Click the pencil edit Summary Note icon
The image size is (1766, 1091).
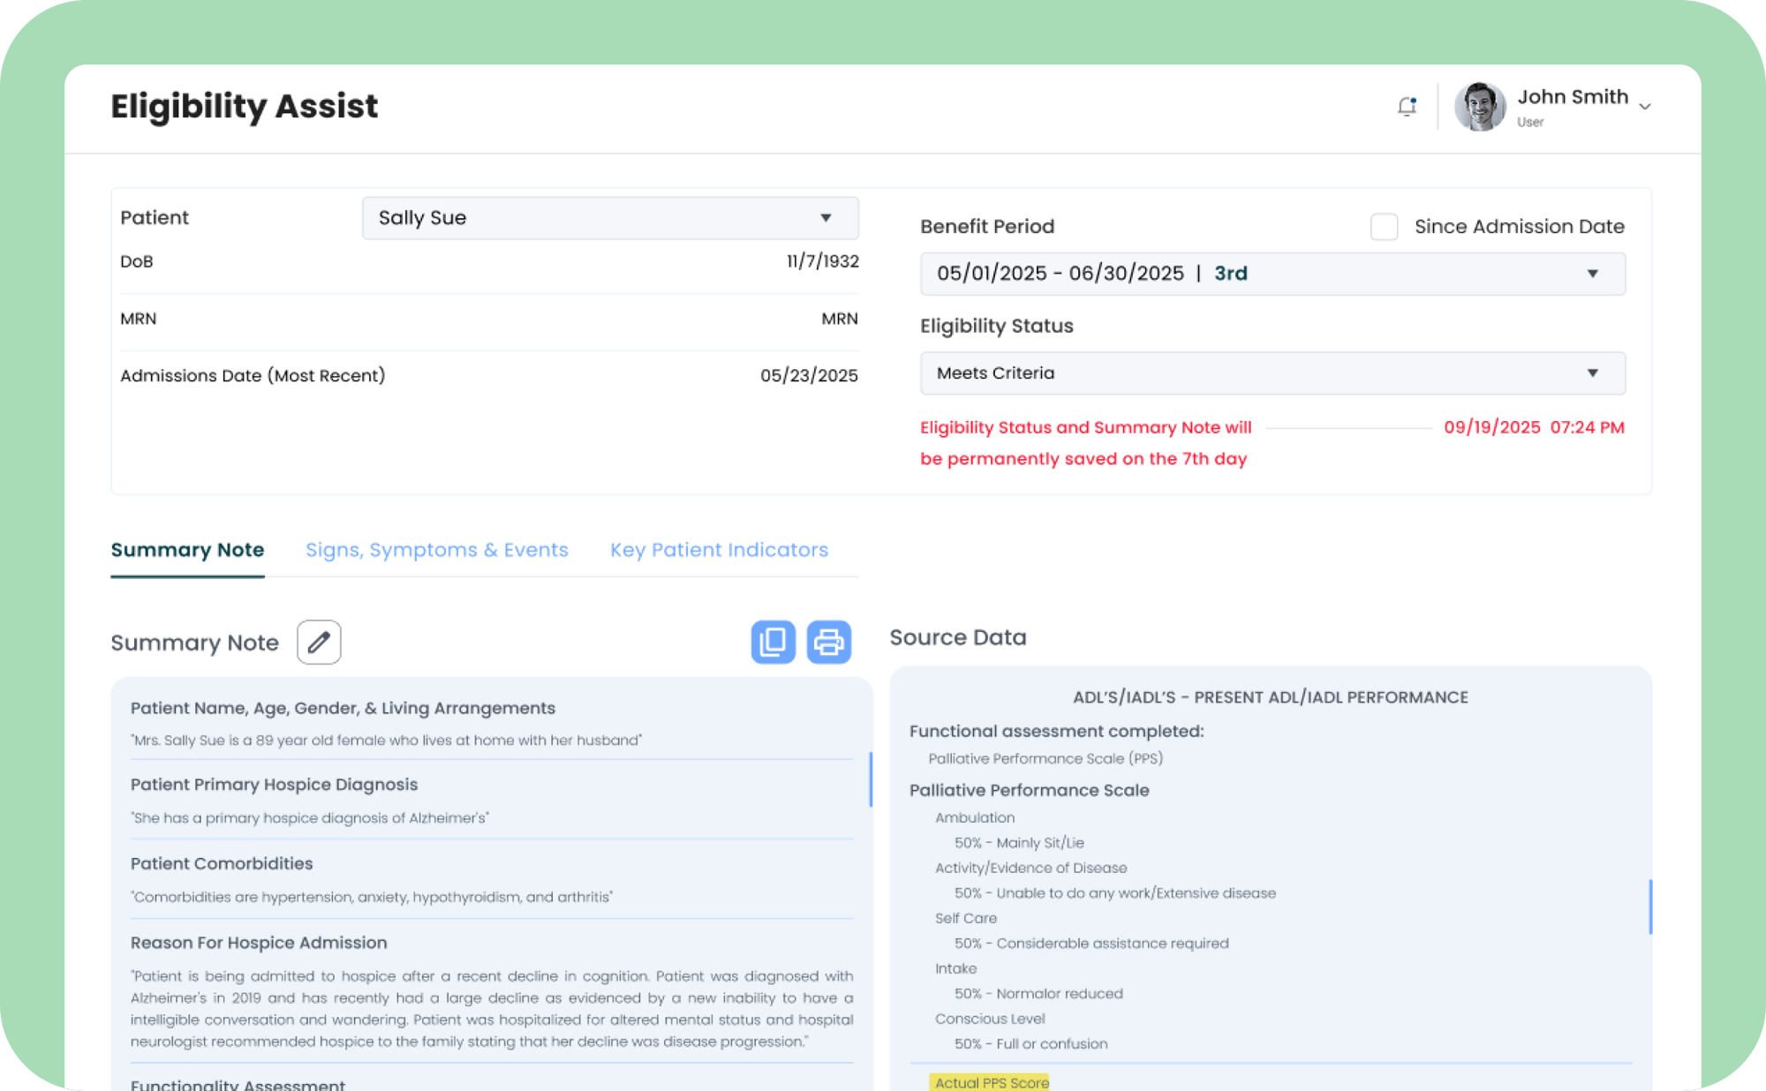tap(319, 642)
